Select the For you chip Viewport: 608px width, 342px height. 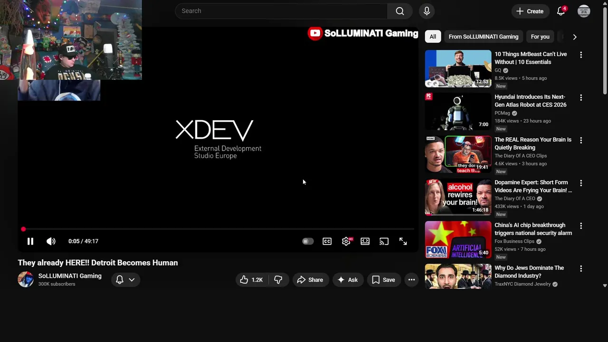[x=540, y=37]
